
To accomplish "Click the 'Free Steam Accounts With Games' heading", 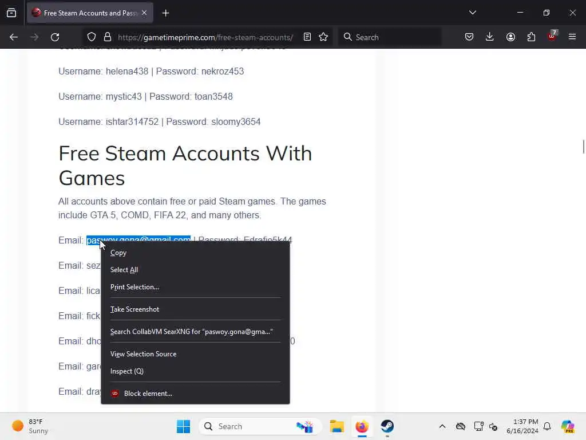I will click(185, 166).
